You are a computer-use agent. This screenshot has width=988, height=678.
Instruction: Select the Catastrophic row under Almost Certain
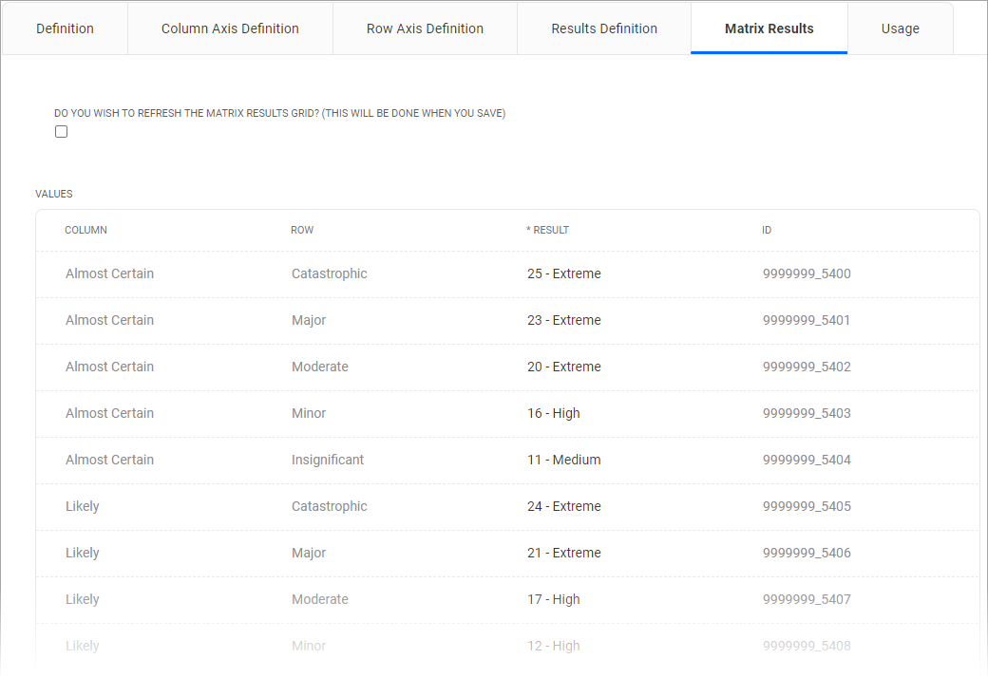[x=329, y=273]
